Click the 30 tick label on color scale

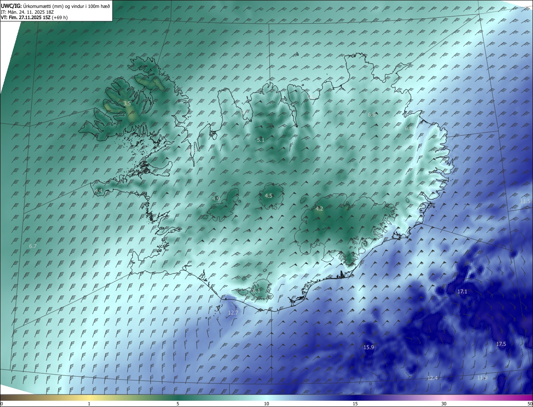444,404
